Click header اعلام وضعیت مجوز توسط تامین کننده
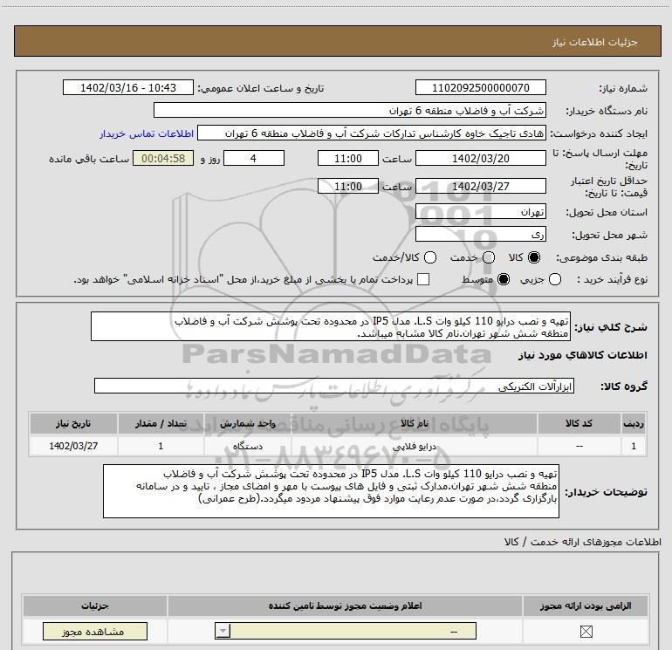The height and width of the screenshot is (650, 672). coord(345,606)
